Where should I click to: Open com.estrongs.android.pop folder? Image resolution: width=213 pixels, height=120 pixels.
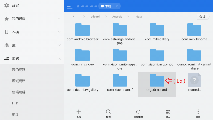[x=120, y=34]
